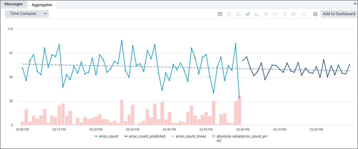358x149 pixels.
Task: Select the column chart icon
Action: click(x=238, y=14)
